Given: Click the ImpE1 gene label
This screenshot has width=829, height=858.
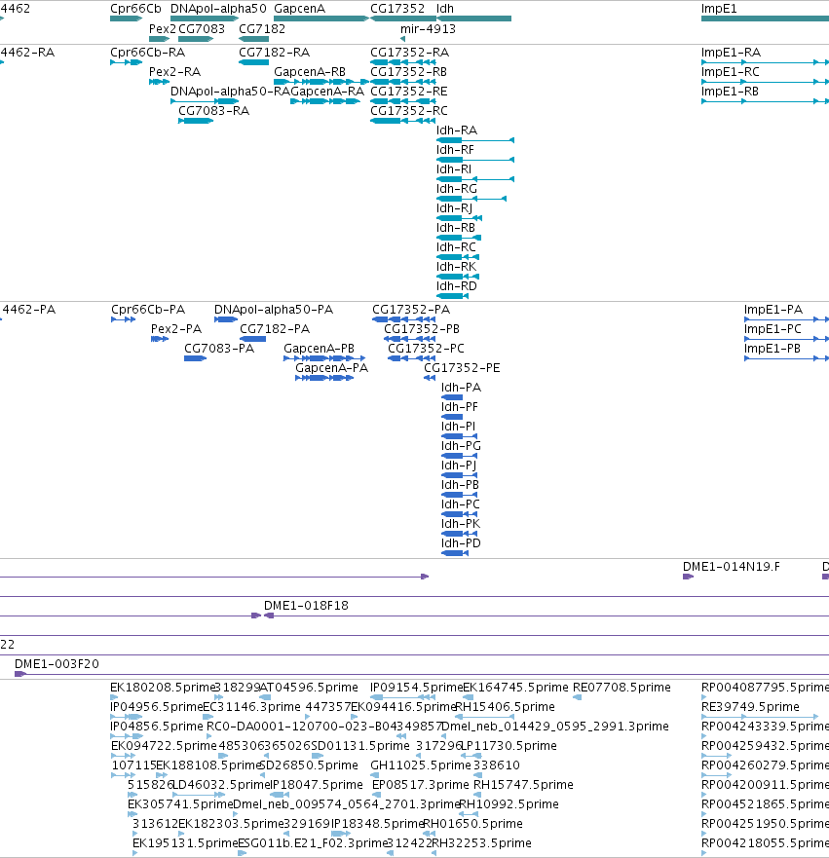Looking at the screenshot, I should (719, 9).
